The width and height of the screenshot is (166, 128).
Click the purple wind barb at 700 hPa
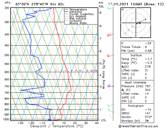click(x=111, y=86)
